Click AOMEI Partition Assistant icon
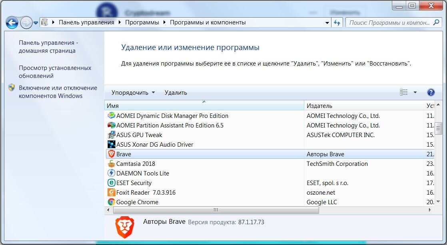 pos(111,125)
